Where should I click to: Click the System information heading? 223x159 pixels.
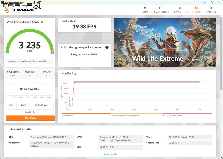click(20, 129)
